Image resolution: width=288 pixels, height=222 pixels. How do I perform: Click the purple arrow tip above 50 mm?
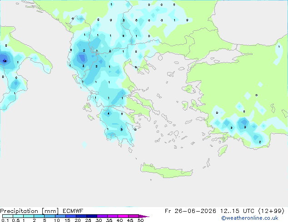(144, 216)
